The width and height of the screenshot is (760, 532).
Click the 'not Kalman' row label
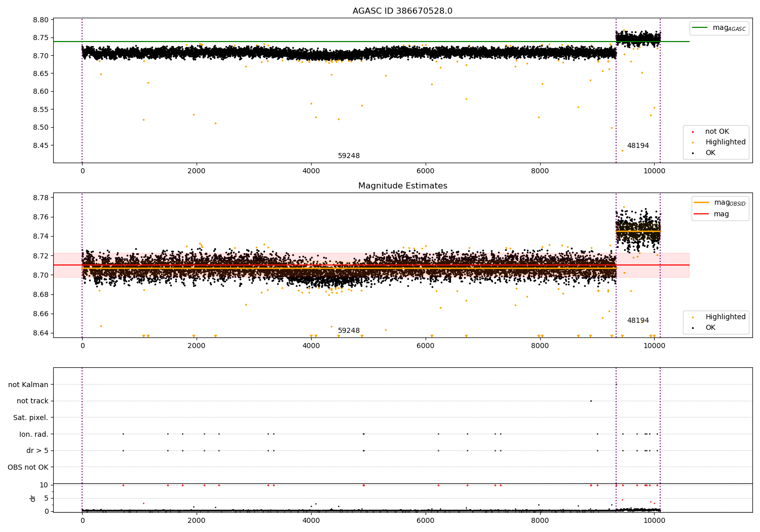click(x=28, y=385)
